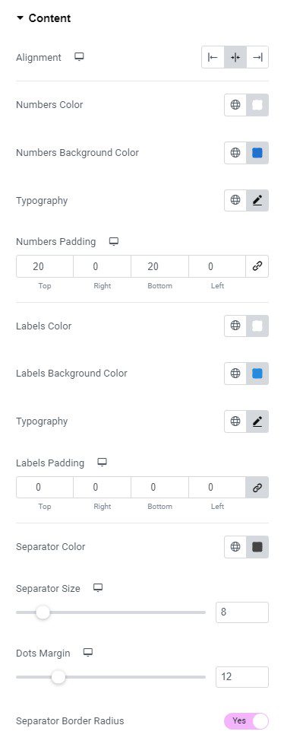Edit numbers Typography with pencil icon
Image resolution: width=284 pixels, height=741 pixels.
pos(257,200)
